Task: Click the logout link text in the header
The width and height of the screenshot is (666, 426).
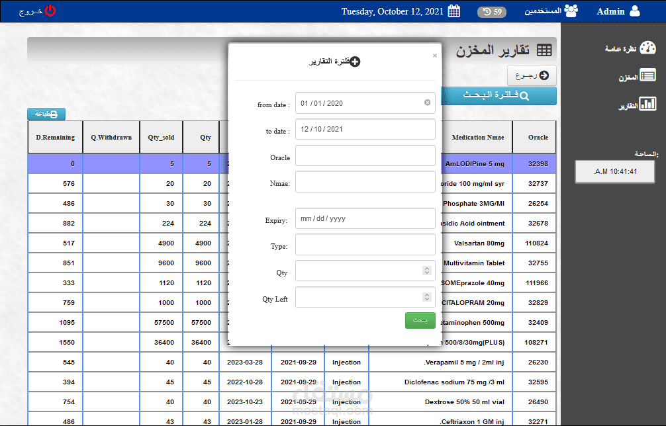Action: (30, 11)
